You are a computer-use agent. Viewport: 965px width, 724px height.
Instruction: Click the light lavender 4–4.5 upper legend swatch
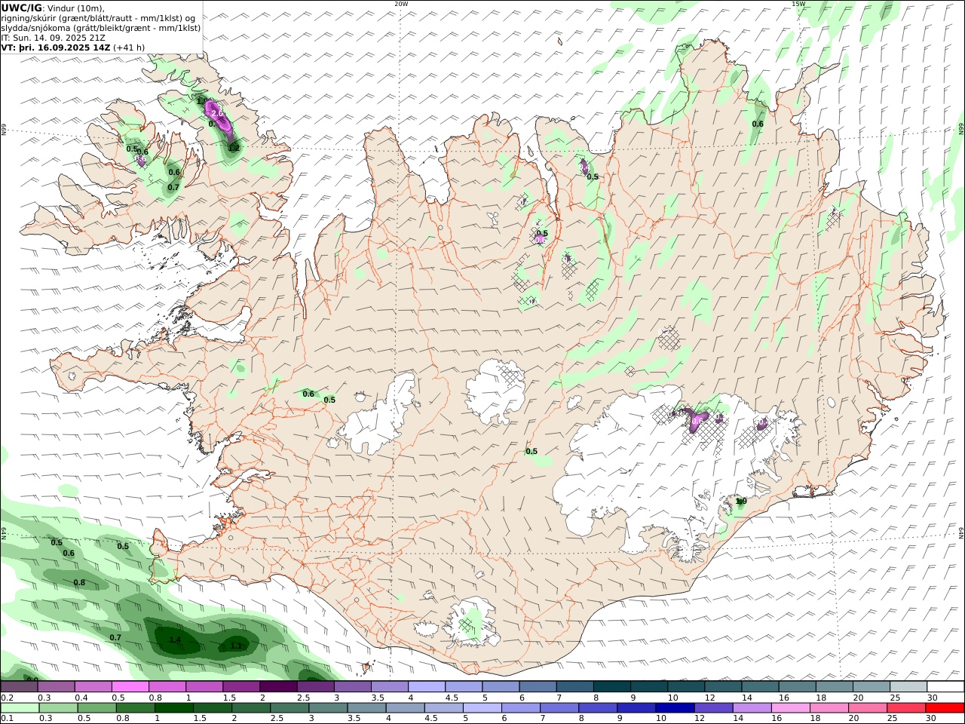coord(427,687)
